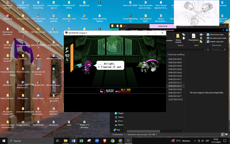This screenshot has height=144, width=230.
Task: Select row dated 9/08/2025 05:08
Action: click(x=175, y=90)
